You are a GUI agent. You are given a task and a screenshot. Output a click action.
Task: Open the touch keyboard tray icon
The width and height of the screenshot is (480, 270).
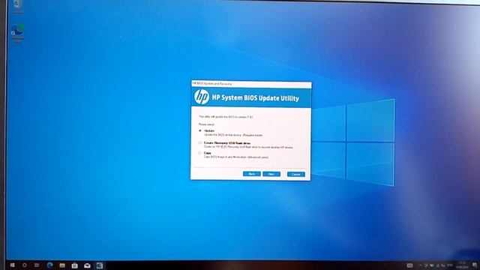tap(410, 265)
